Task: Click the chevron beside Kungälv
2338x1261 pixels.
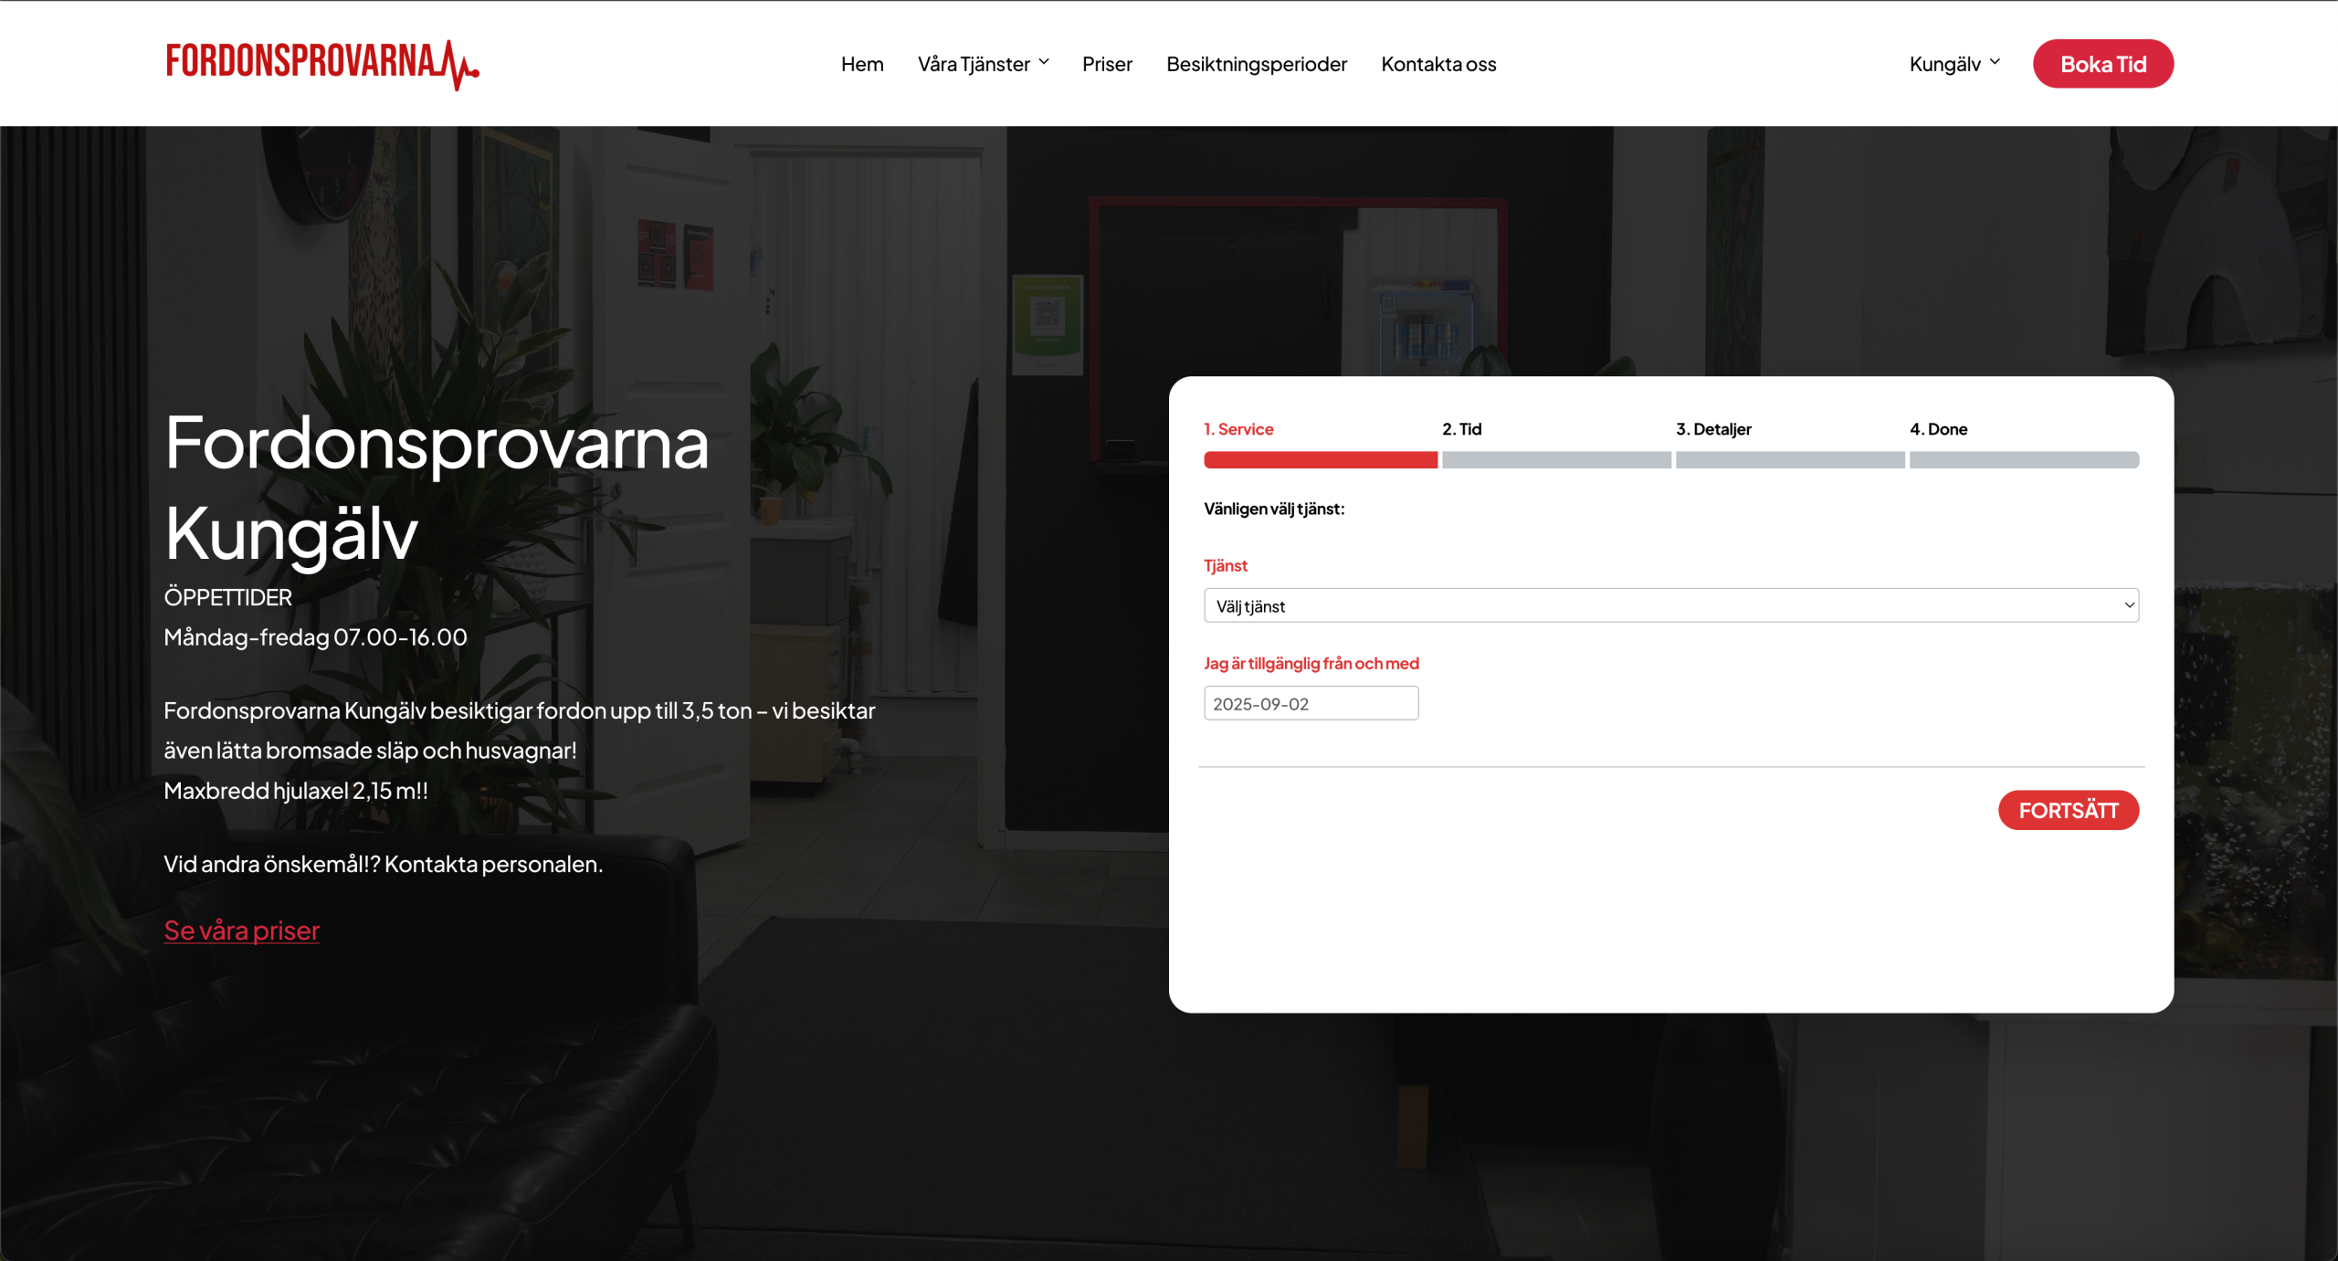Action: click(1995, 62)
